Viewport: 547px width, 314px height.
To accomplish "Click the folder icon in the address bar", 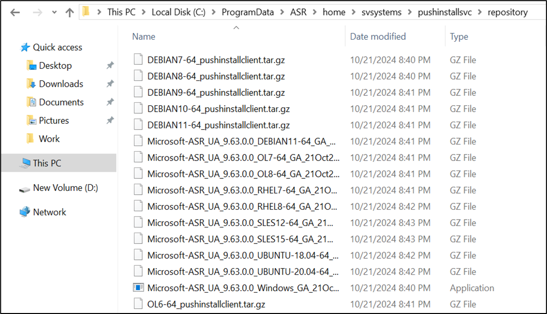I will (x=86, y=12).
